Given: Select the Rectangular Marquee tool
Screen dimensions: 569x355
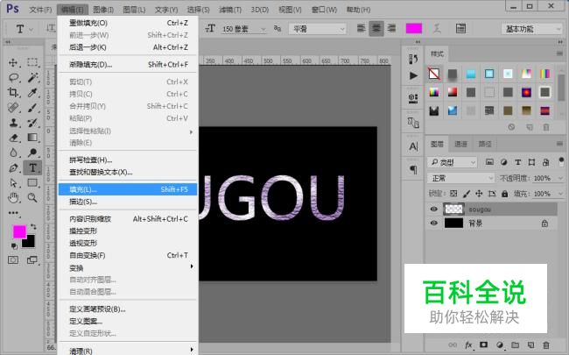Looking at the screenshot, I should point(32,62).
